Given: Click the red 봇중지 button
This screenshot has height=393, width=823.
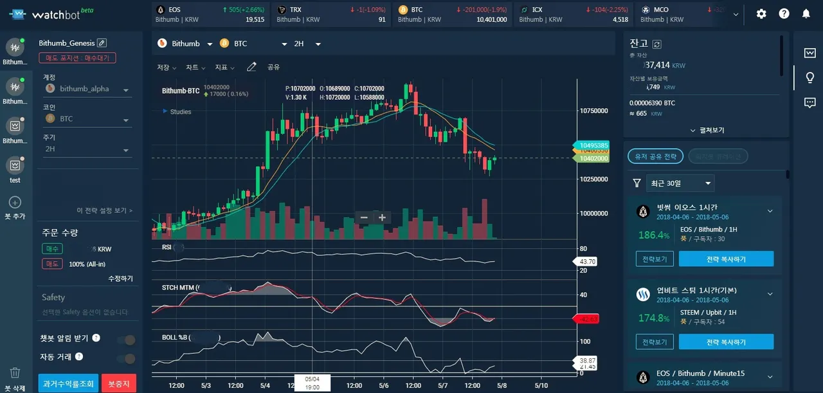Looking at the screenshot, I should 118,384.
